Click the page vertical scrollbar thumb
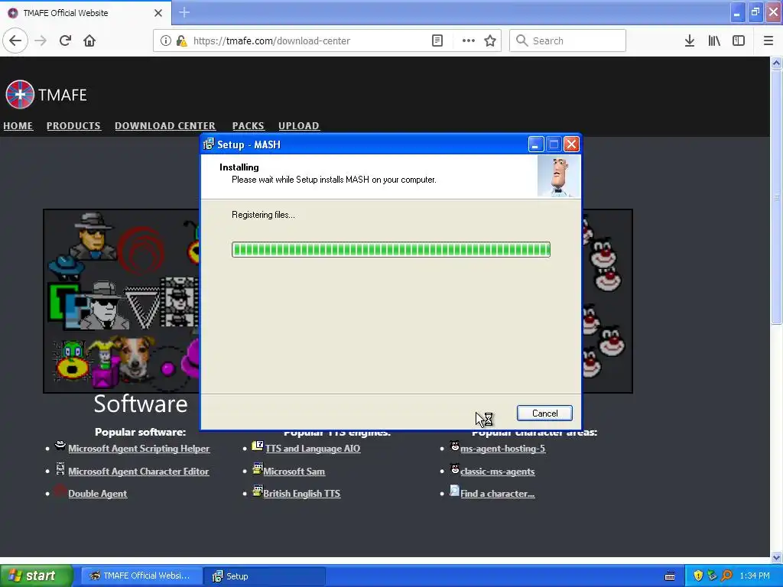Viewport: 783px width, 587px height. point(776,197)
